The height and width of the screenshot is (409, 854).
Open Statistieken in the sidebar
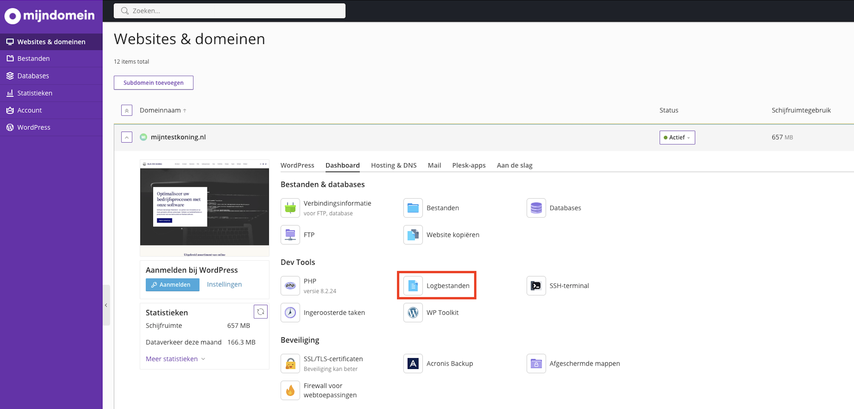(35, 93)
